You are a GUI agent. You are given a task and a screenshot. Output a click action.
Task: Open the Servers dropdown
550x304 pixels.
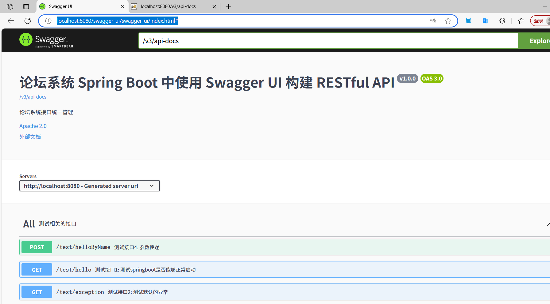point(90,186)
